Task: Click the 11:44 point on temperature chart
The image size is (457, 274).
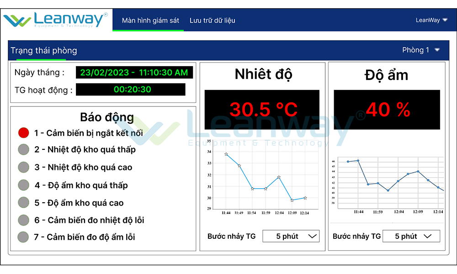Action: (x=226, y=154)
